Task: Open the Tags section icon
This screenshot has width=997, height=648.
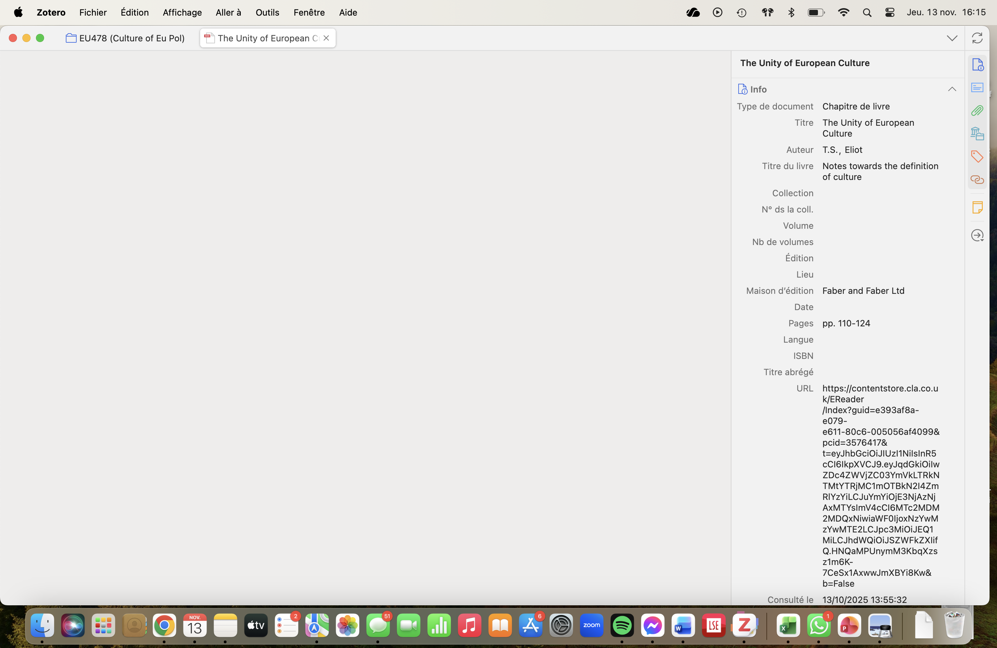Action: pos(977,157)
